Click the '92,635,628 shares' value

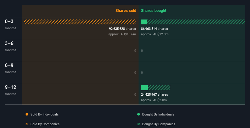122,29
